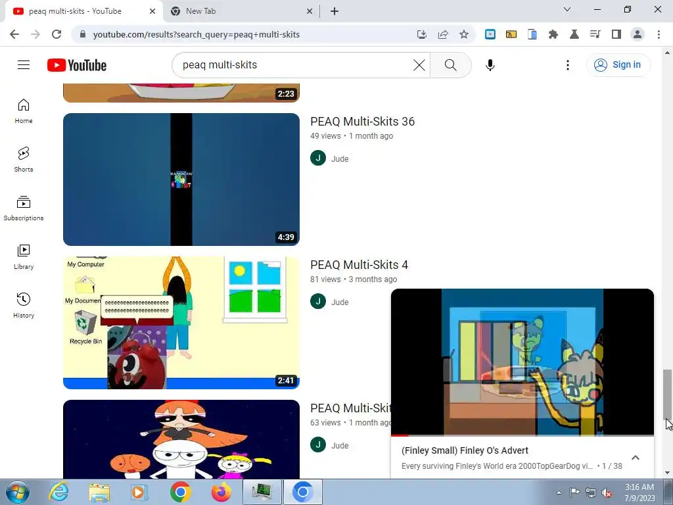Image resolution: width=673 pixels, height=505 pixels.
Task: Click the Chrome Labs flask icon
Action: 574,34
